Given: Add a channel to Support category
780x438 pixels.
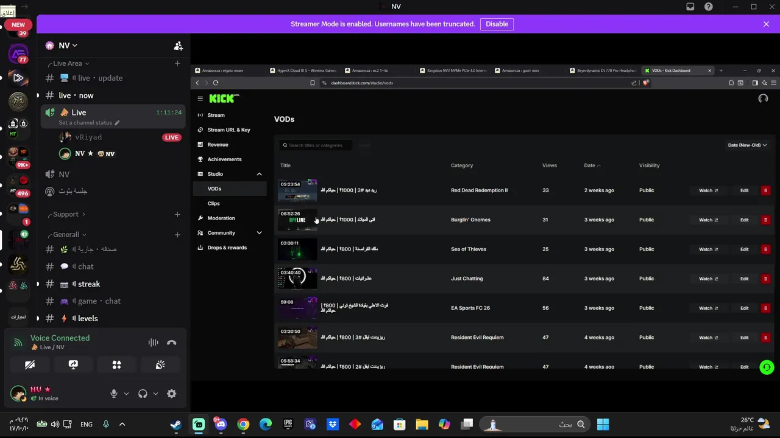Looking at the screenshot, I should pyautogui.click(x=177, y=214).
